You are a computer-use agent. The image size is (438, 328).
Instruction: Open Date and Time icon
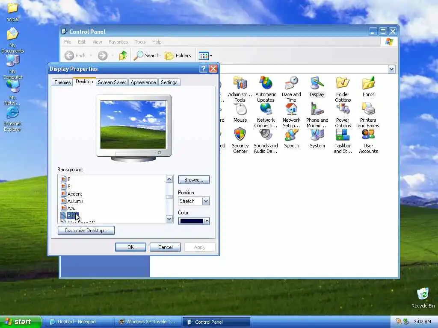click(291, 89)
